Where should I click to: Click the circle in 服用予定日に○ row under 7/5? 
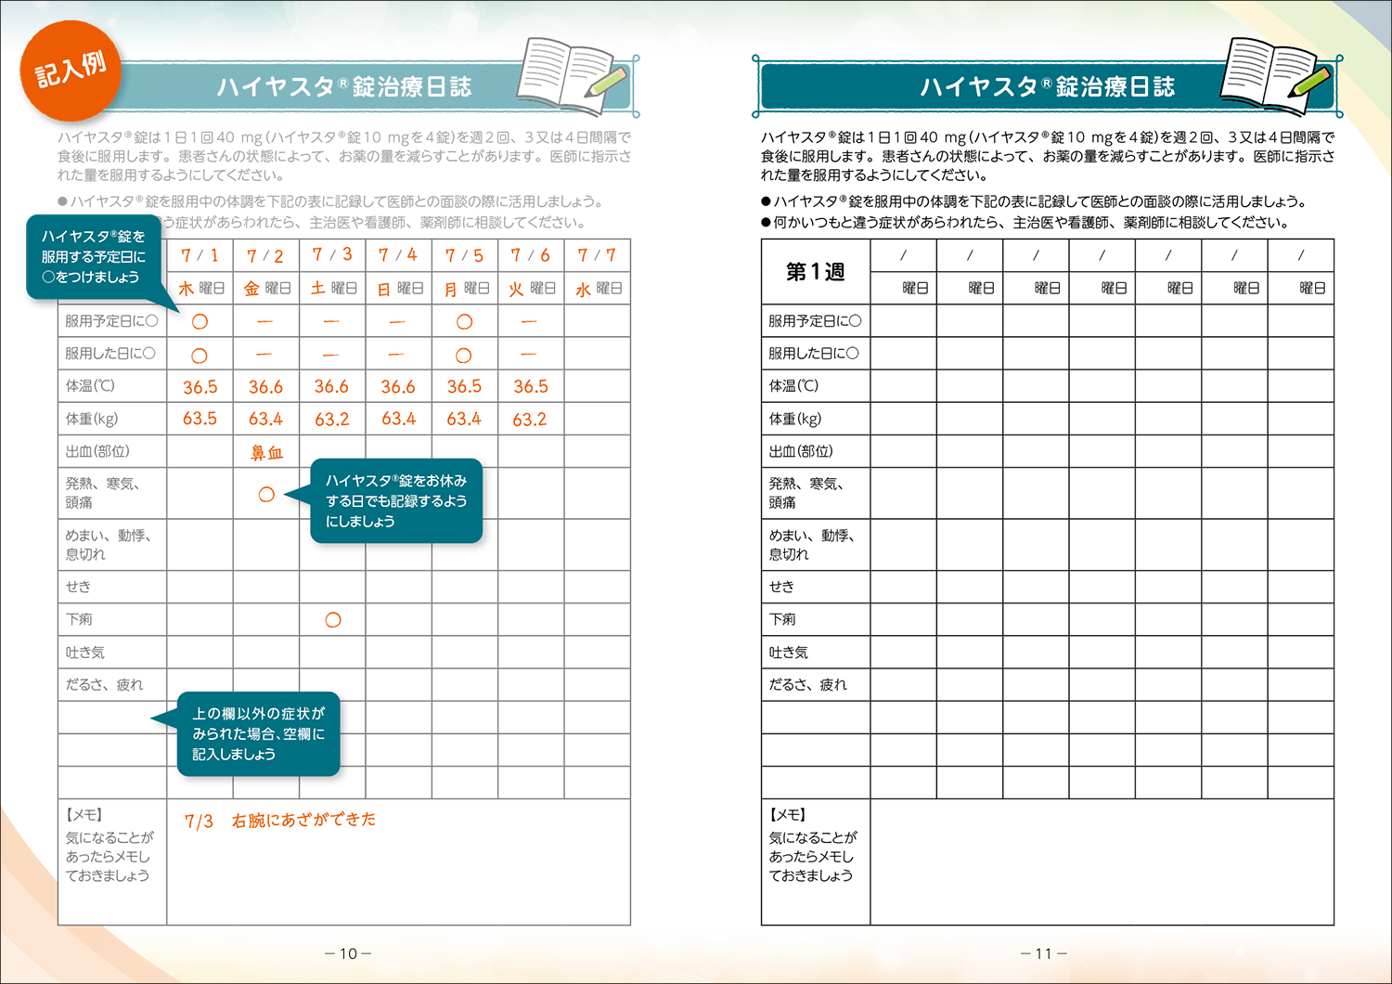click(464, 322)
